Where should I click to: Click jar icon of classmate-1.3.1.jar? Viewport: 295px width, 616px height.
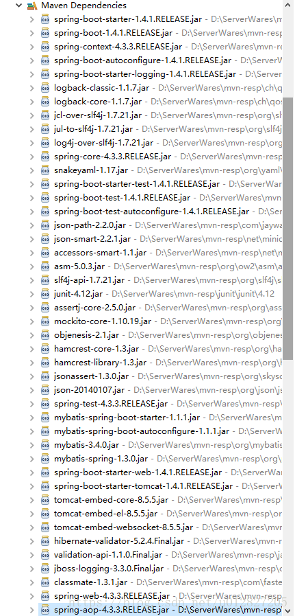coord(45,582)
